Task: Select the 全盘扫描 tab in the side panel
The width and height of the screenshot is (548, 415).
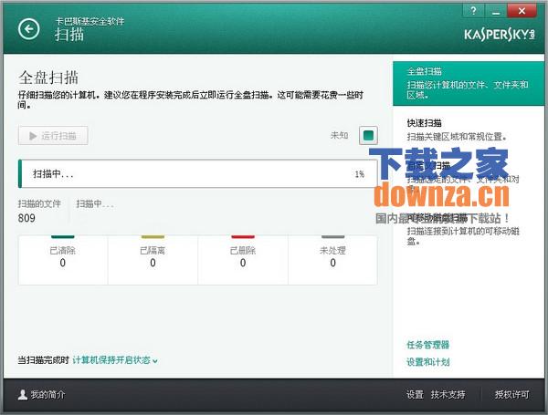Action: (469, 83)
